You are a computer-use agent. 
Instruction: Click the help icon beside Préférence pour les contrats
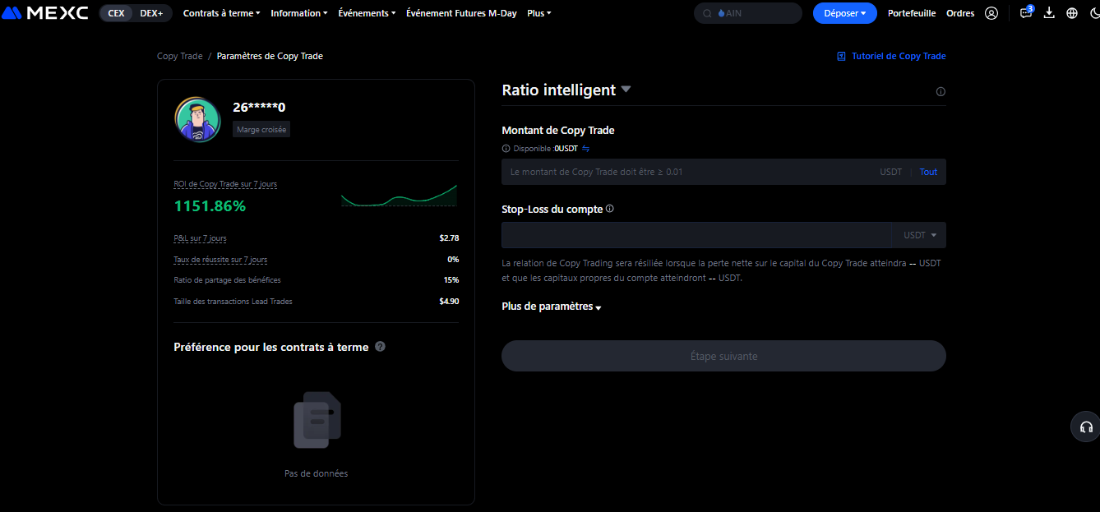pos(380,347)
